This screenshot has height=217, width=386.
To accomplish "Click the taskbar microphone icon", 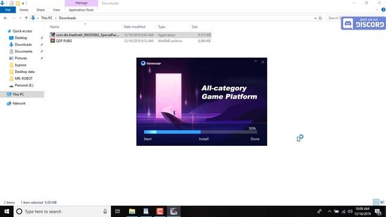I will (x=105, y=212).
